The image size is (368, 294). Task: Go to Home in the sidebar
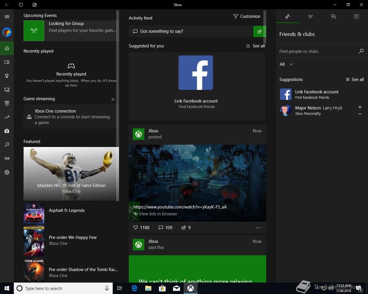[x=7, y=48]
